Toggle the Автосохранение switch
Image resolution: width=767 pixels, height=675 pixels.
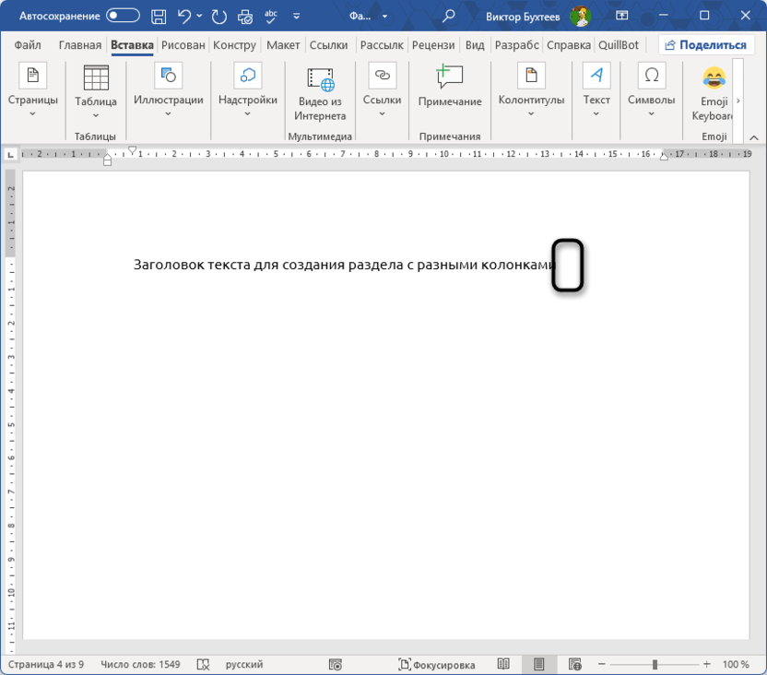tap(123, 16)
